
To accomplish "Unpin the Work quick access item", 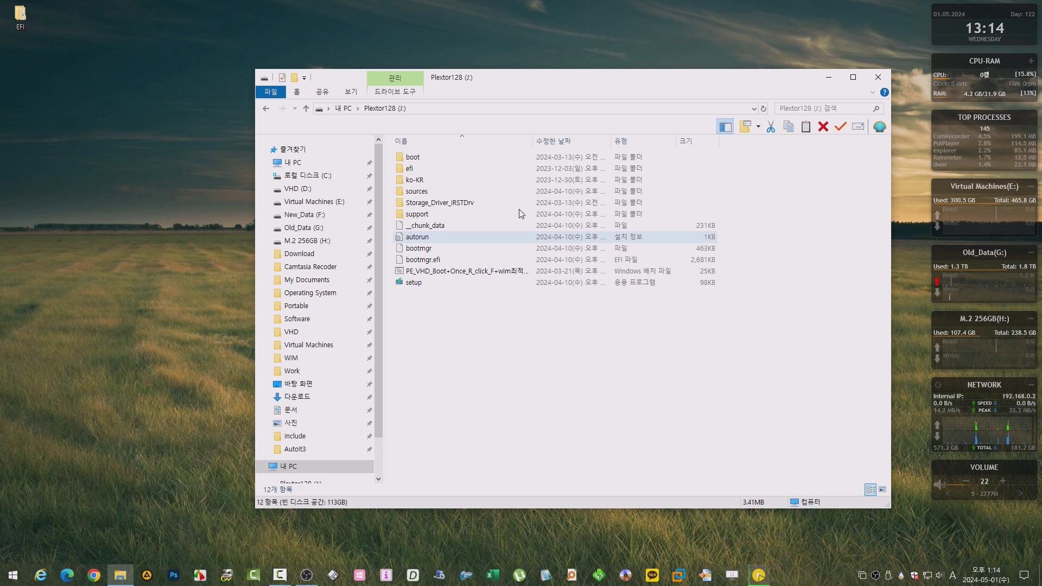I will pos(369,371).
